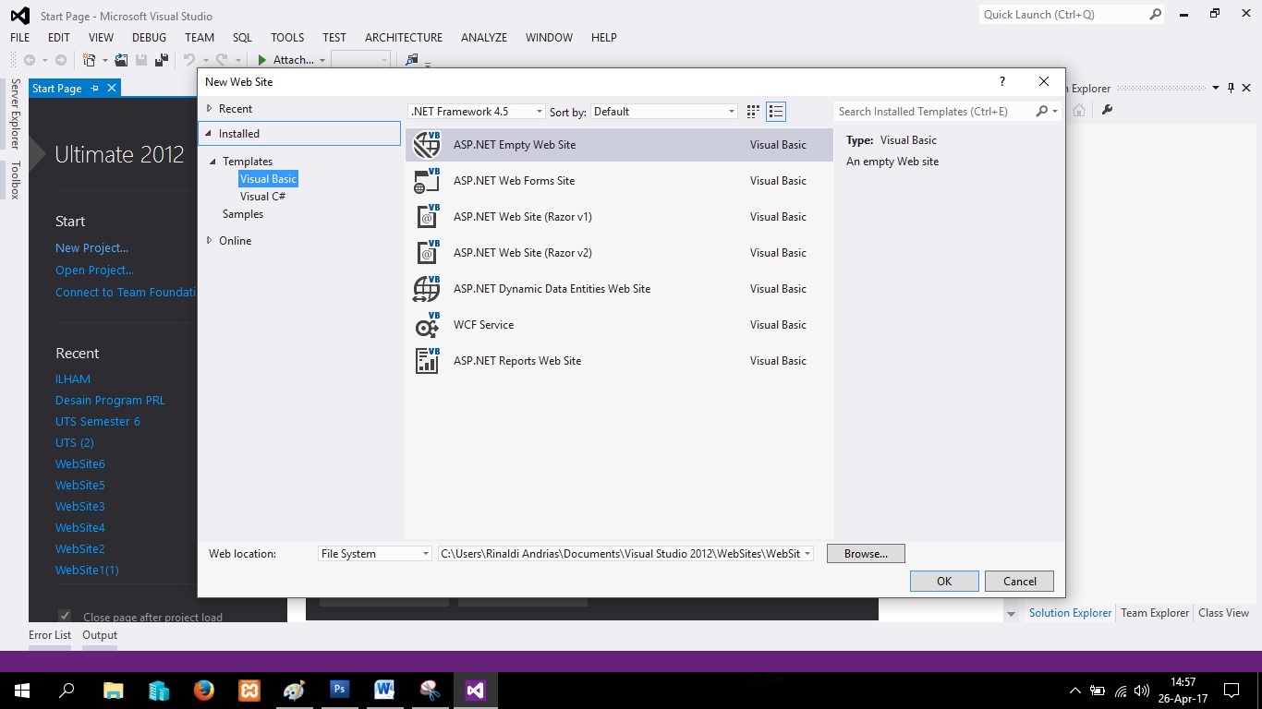
Task: Click the Solution Explorer Properties wrench icon
Action: click(x=1107, y=110)
